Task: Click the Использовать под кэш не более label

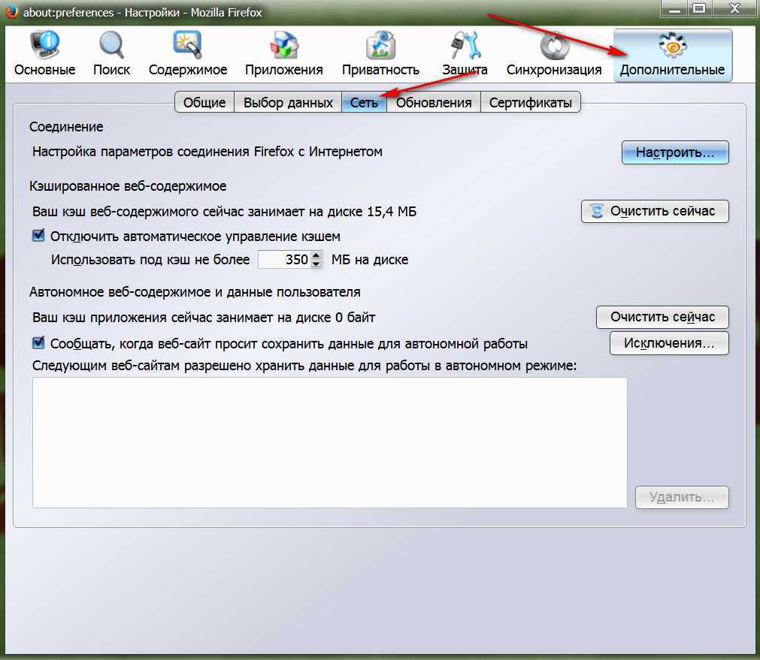Action: 150,260
